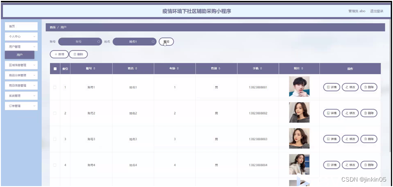
Task: Click phone number 13823888884
Action: (258, 165)
